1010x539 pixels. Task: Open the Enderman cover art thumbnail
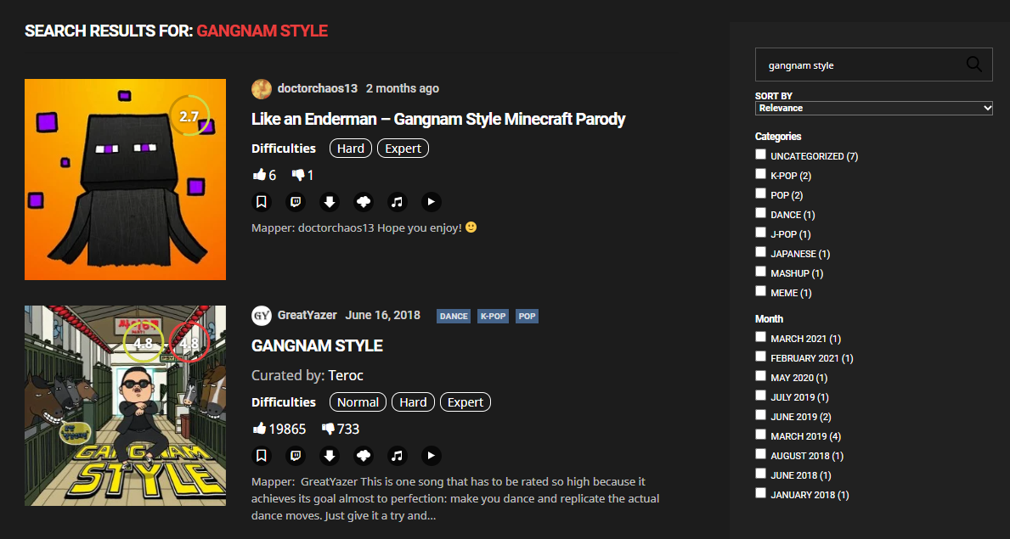[125, 180]
